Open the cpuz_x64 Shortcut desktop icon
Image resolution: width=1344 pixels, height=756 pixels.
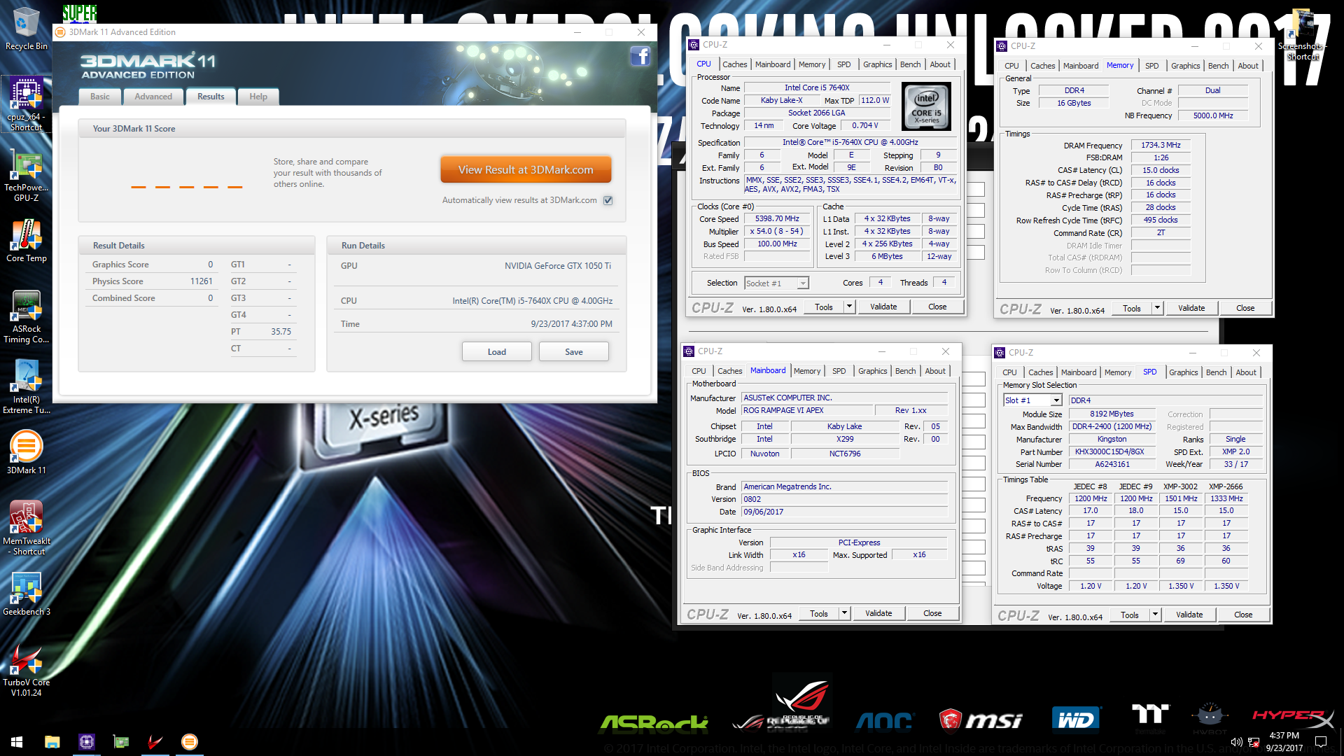point(26,104)
